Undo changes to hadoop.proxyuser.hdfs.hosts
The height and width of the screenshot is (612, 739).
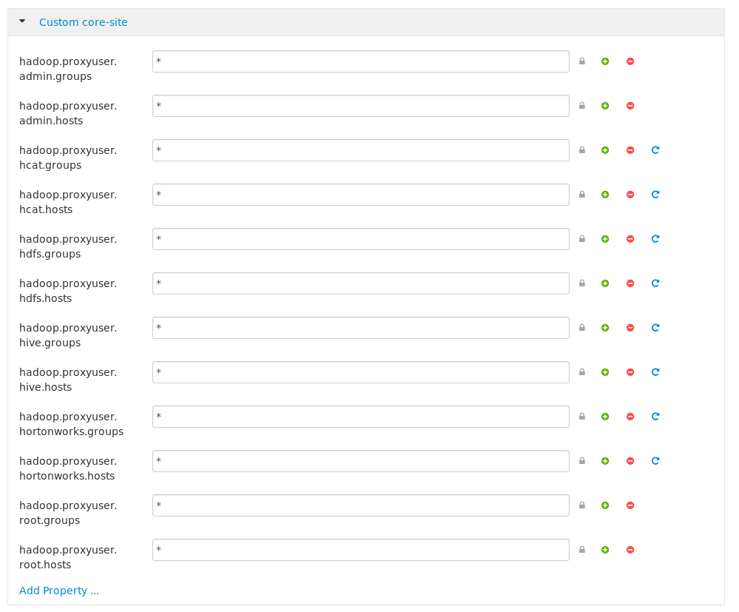pos(655,283)
